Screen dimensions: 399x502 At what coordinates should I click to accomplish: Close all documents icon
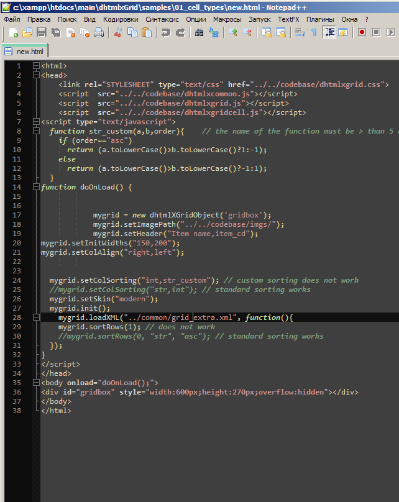pos(85,32)
